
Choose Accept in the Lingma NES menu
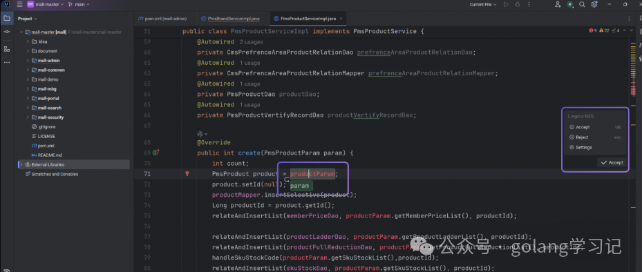[595, 127]
